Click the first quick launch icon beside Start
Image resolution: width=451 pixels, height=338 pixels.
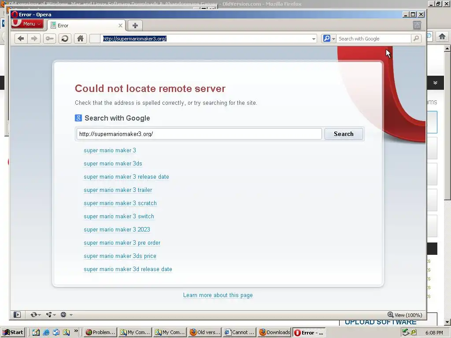coord(36,333)
